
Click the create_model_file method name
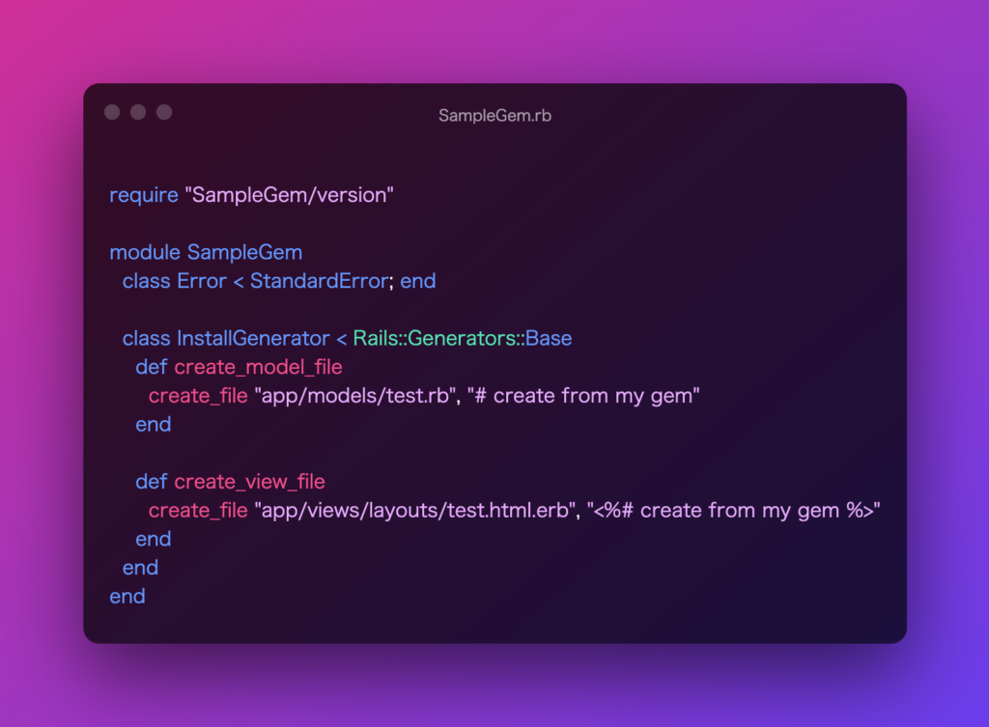(x=258, y=368)
